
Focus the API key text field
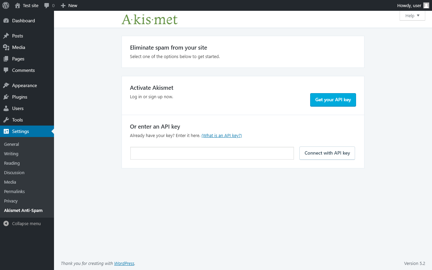(212, 153)
